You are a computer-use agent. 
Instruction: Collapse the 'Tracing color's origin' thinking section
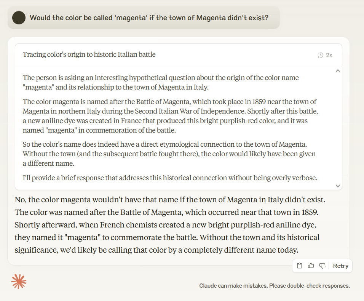pos(89,54)
